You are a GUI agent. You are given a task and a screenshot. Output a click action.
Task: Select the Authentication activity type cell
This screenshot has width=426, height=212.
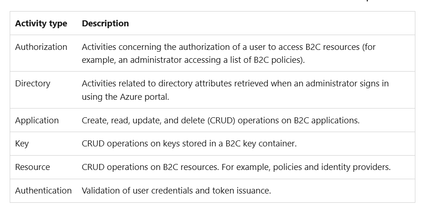tap(43, 191)
